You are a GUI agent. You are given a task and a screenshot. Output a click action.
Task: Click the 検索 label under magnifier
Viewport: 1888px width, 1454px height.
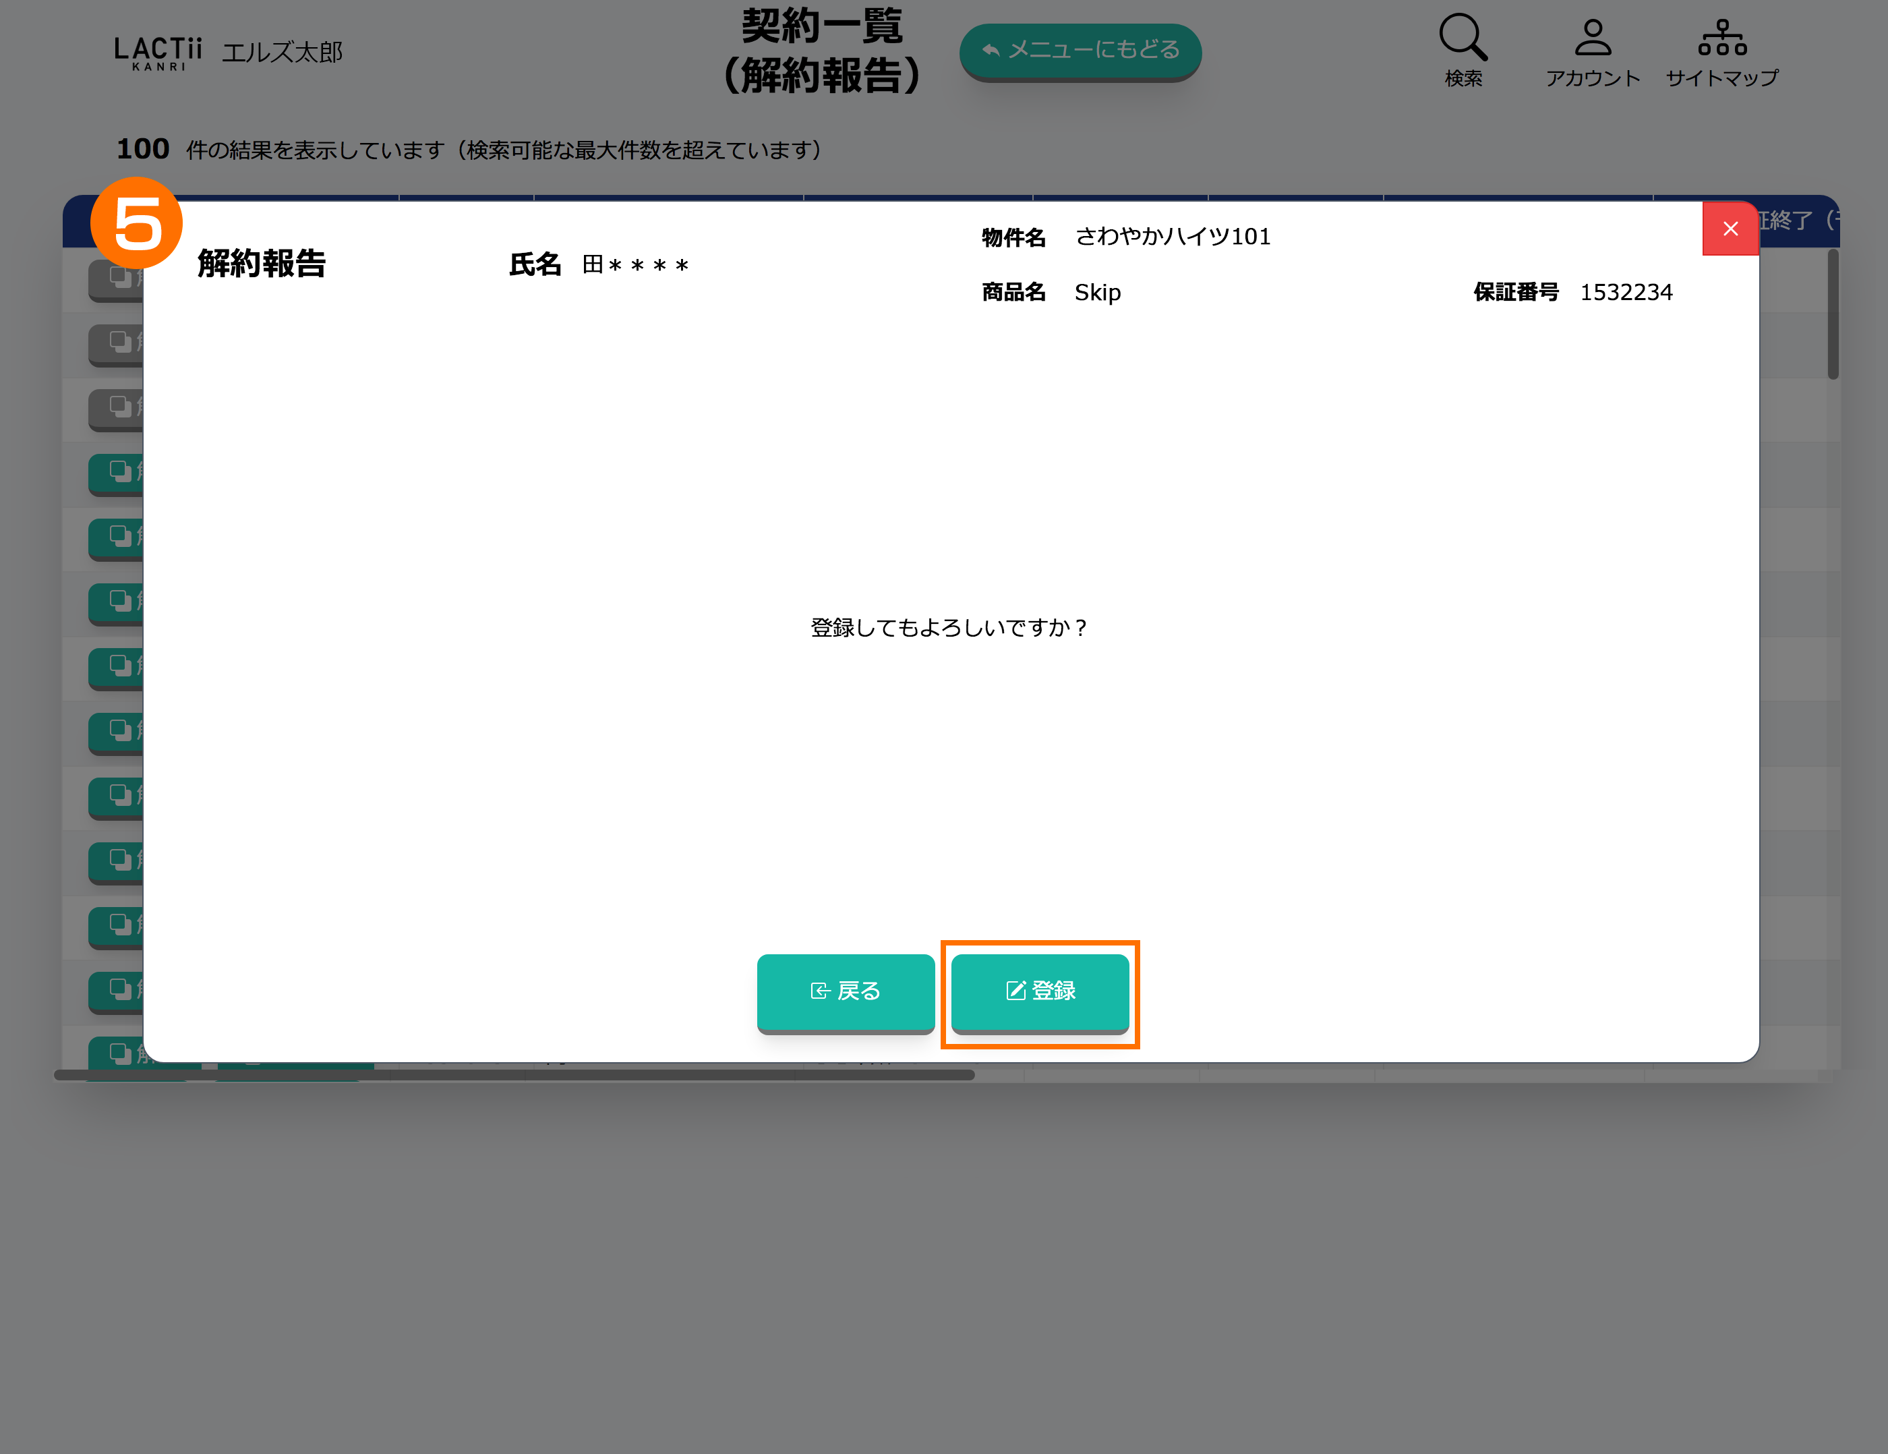[1463, 79]
